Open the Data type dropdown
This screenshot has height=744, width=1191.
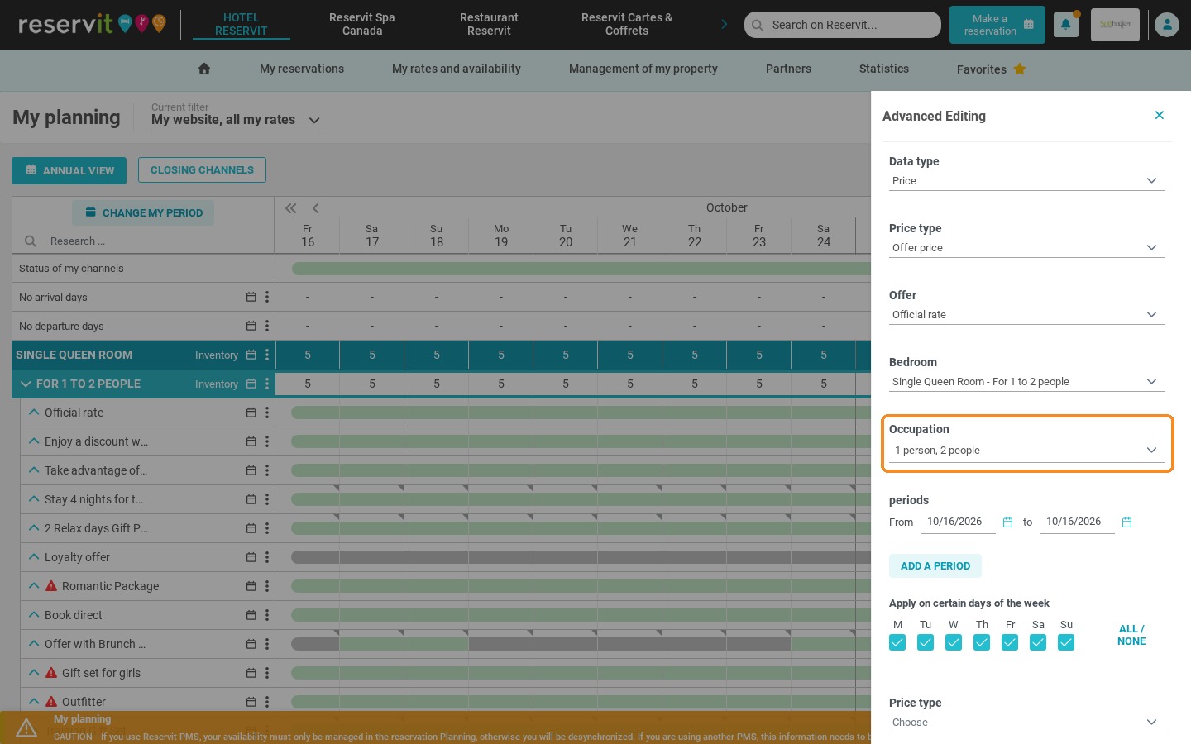pyautogui.click(x=1026, y=181)
